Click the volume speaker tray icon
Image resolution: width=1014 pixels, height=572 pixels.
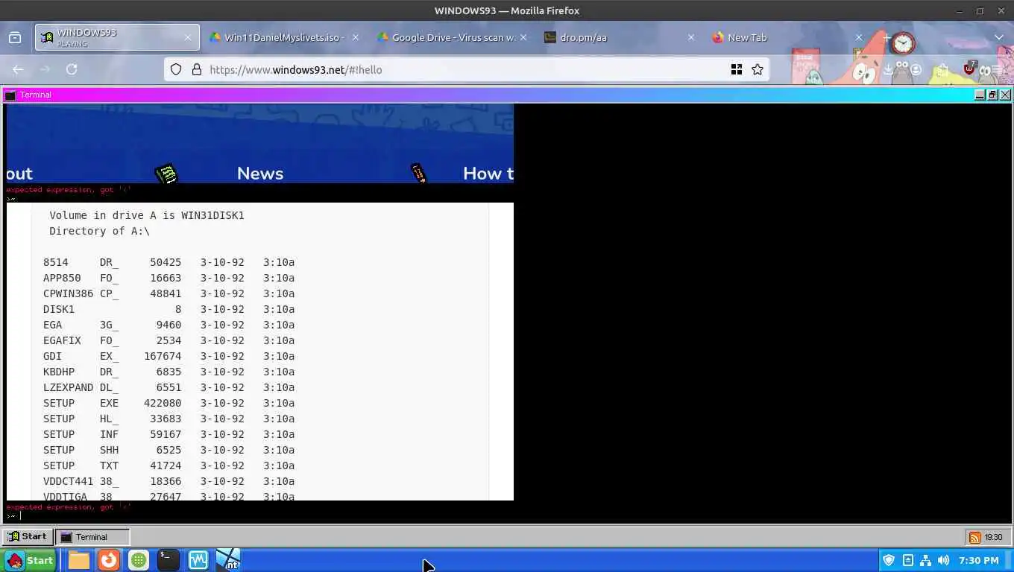pyautogui.click(x=943, y=560)
